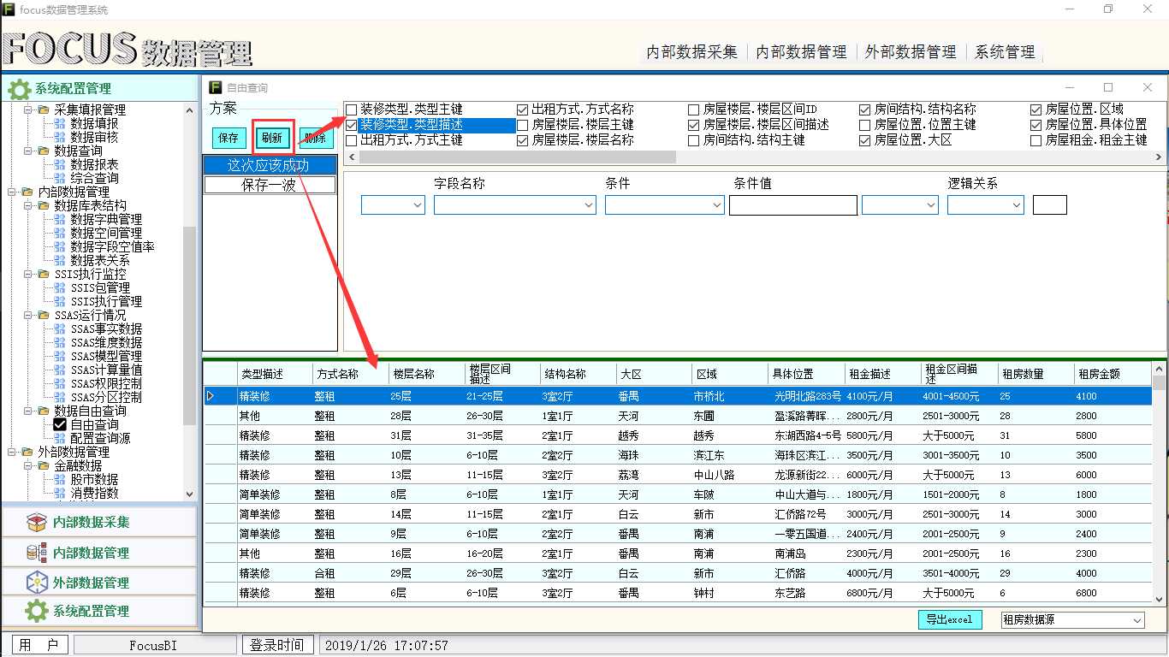This screenshot has width=1169, height=657.
Task: Click the 登录时间 status bar button
Action: click(x=276, y=645)
